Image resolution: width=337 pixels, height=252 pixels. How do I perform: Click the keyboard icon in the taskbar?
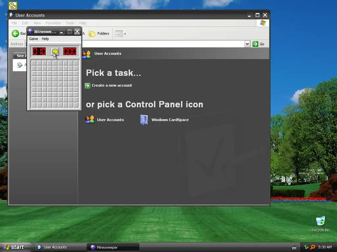point(294,247)
